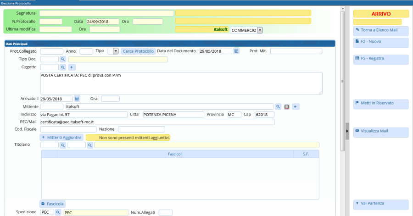This screenshot has height=216, width=413.
Task: Click the first Titolario search magnifier
Action: [63, 145]
